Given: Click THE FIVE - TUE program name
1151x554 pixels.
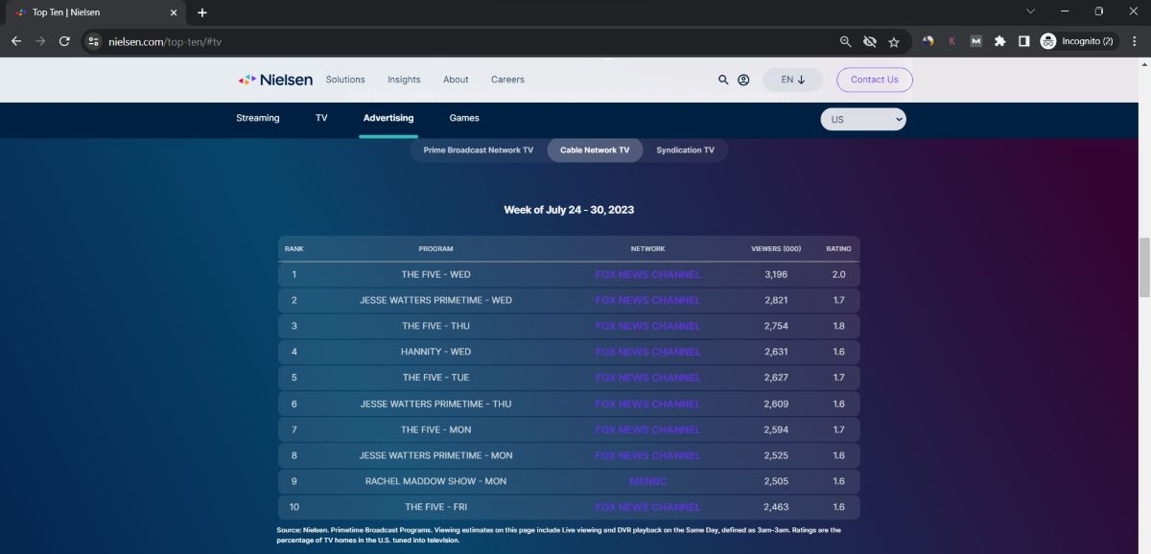Looking at the screenshot, I should pos(435,378).
